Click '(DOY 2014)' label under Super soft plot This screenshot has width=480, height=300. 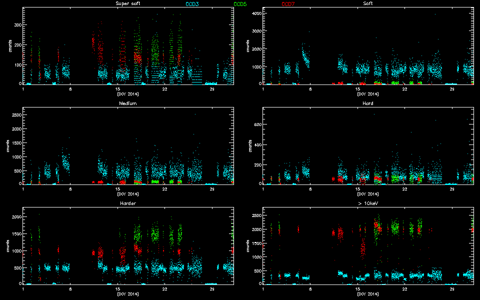(128, 94)
